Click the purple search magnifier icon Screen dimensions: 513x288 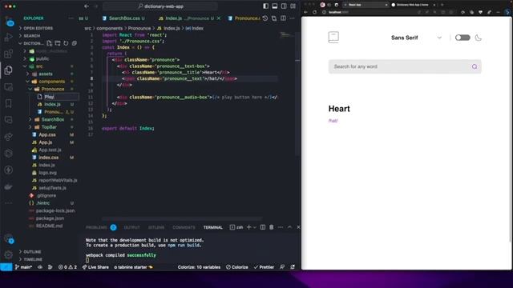474,66
